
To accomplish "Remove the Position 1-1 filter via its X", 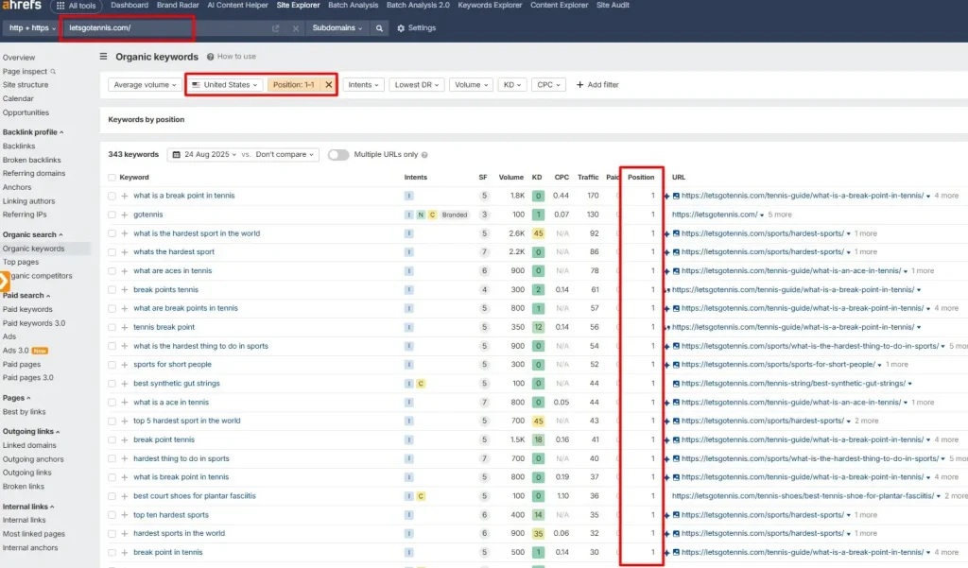I will 330,84.
